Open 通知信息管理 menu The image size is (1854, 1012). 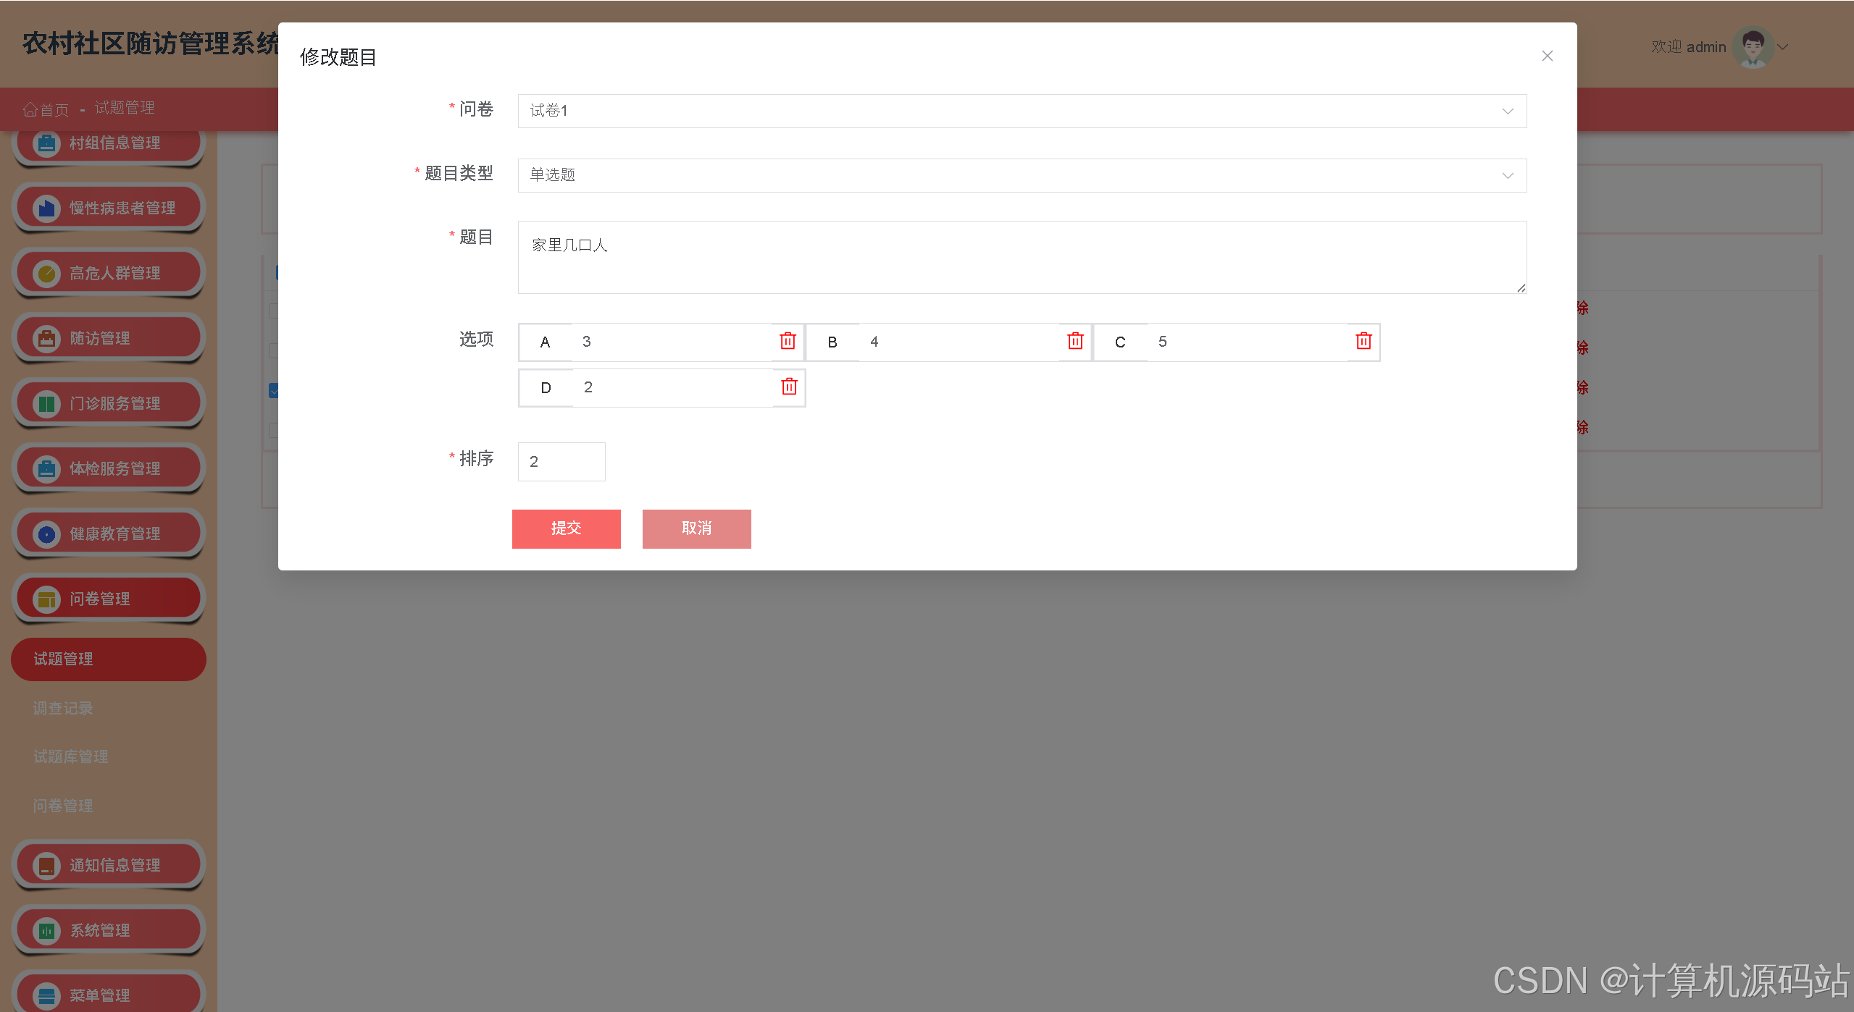109,866
